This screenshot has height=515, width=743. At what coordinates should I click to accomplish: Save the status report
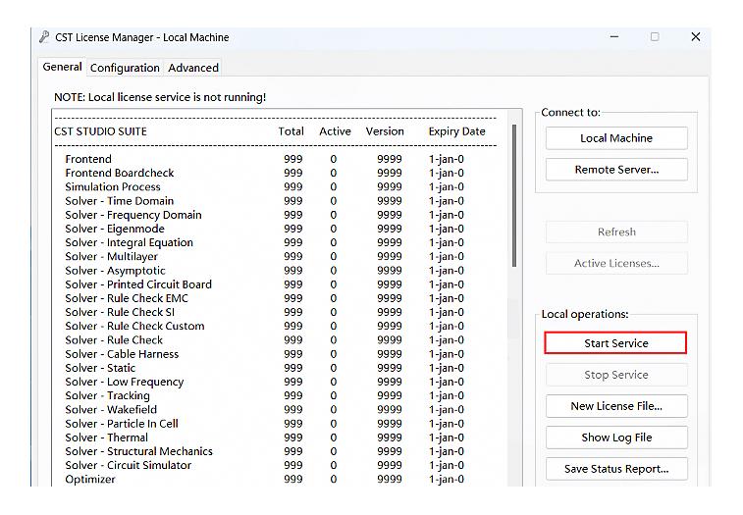point(616,469)
